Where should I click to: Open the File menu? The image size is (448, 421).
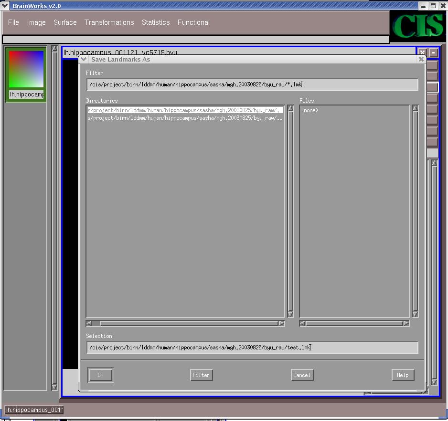pos(13,22)
